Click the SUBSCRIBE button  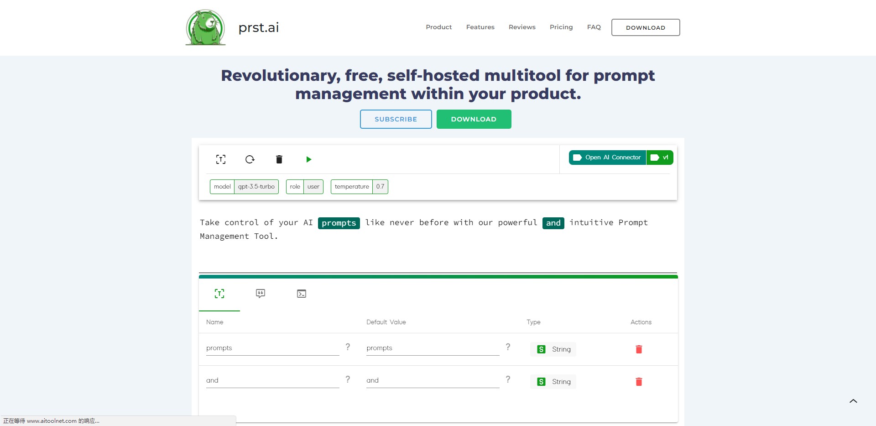tap(396, 119)
